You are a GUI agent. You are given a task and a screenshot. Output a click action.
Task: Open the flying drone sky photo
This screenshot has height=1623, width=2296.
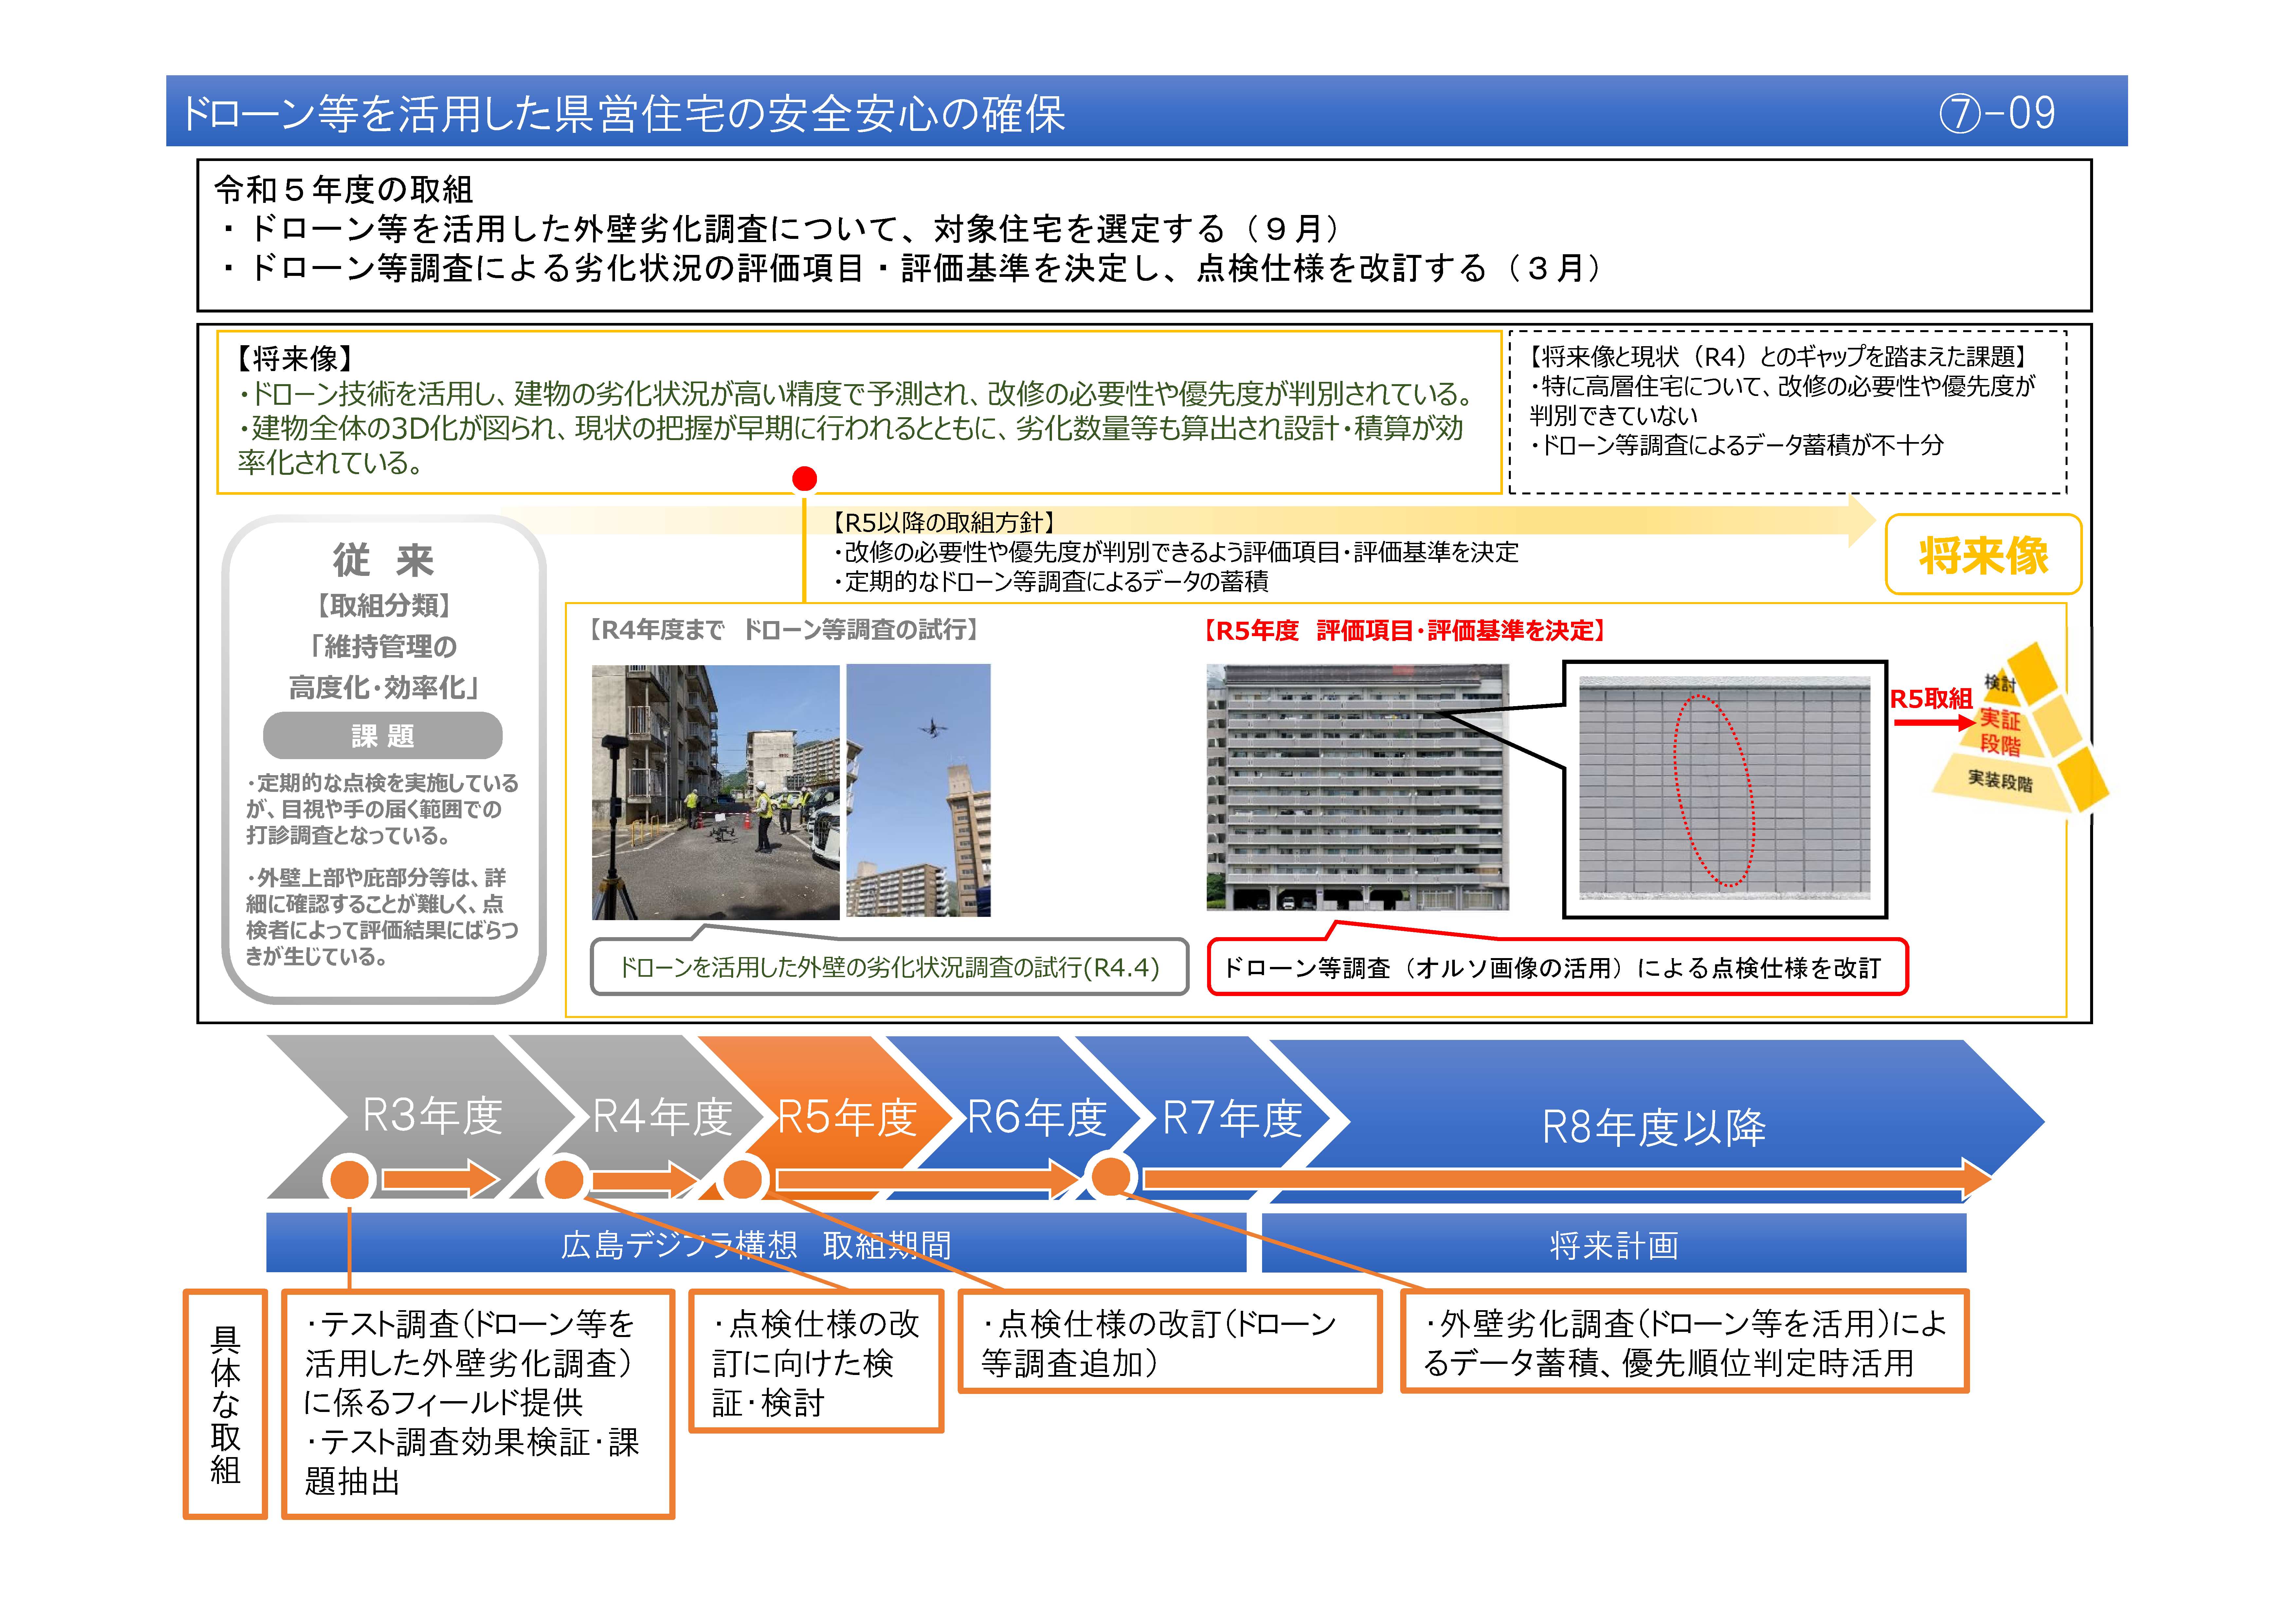tap(918, 790)
